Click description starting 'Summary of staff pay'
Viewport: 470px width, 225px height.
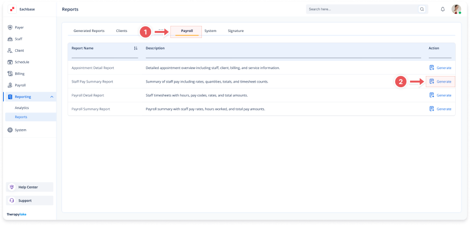point(207,82)
